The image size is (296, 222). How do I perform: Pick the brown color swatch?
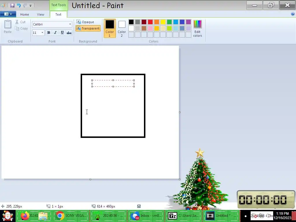coord(144,28)
